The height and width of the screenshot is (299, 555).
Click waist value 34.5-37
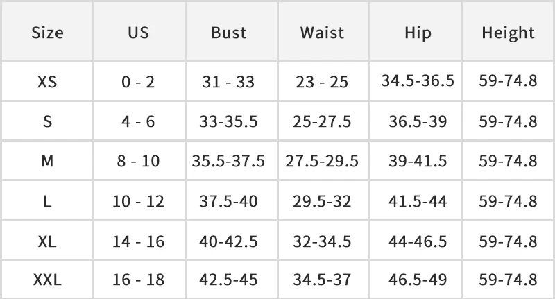tap(322, 280)
